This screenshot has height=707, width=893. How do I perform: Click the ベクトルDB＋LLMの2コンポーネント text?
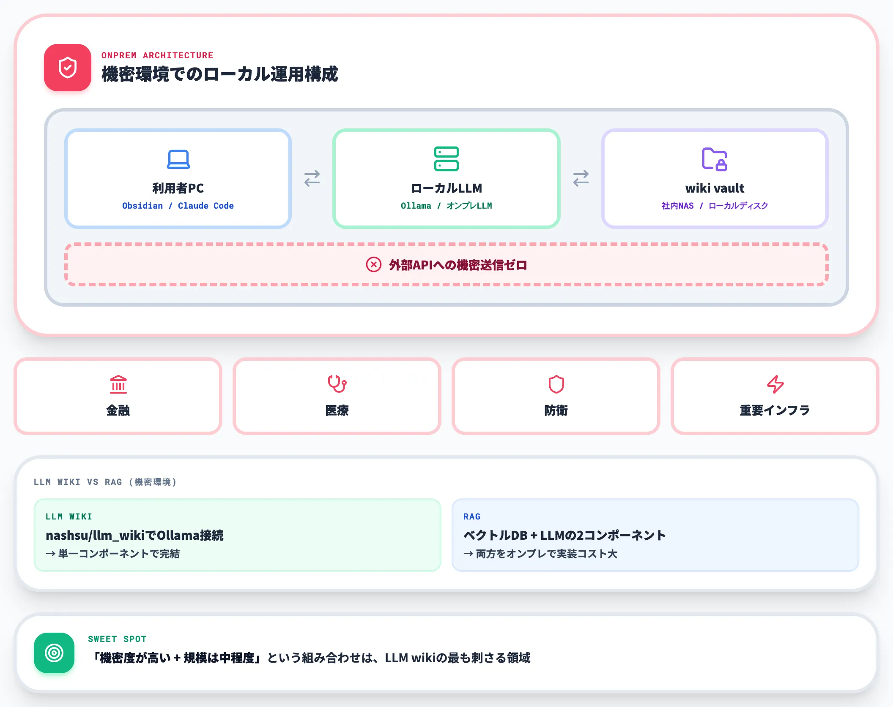pos(565,535)
